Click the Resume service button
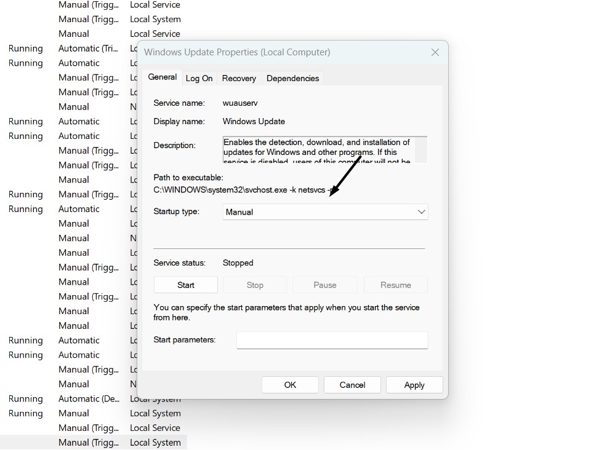The height and width of the screenshot is (450, 591). (395, 285)
